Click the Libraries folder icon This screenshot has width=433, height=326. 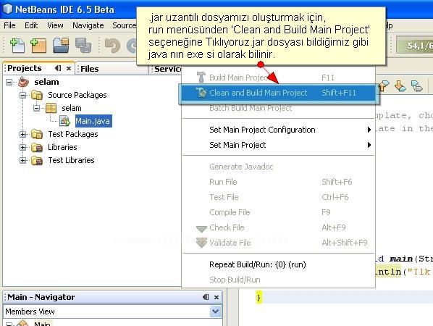(37, 147)
